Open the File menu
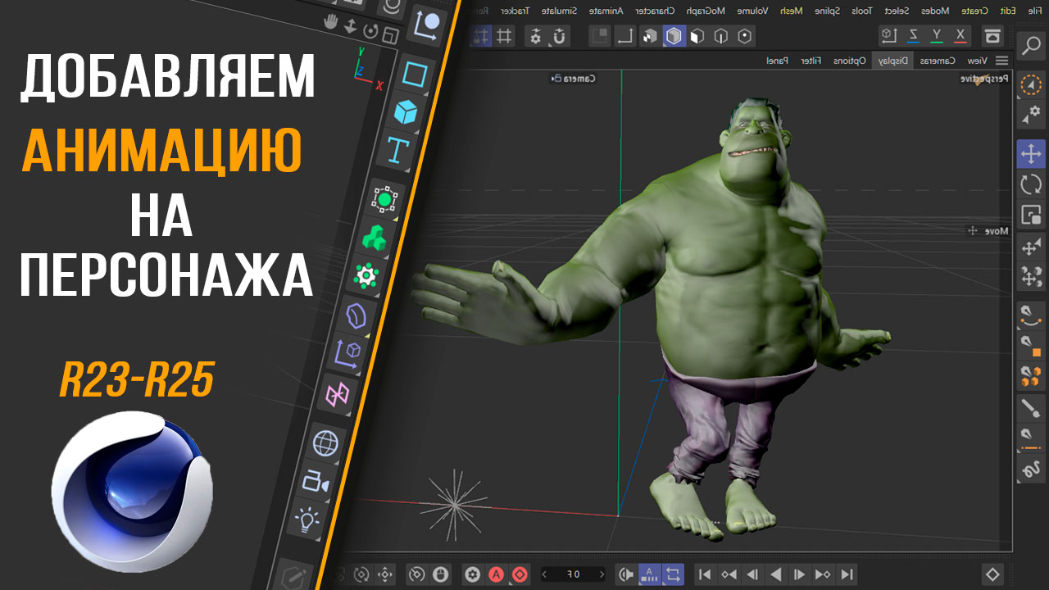 (1035, 11)
